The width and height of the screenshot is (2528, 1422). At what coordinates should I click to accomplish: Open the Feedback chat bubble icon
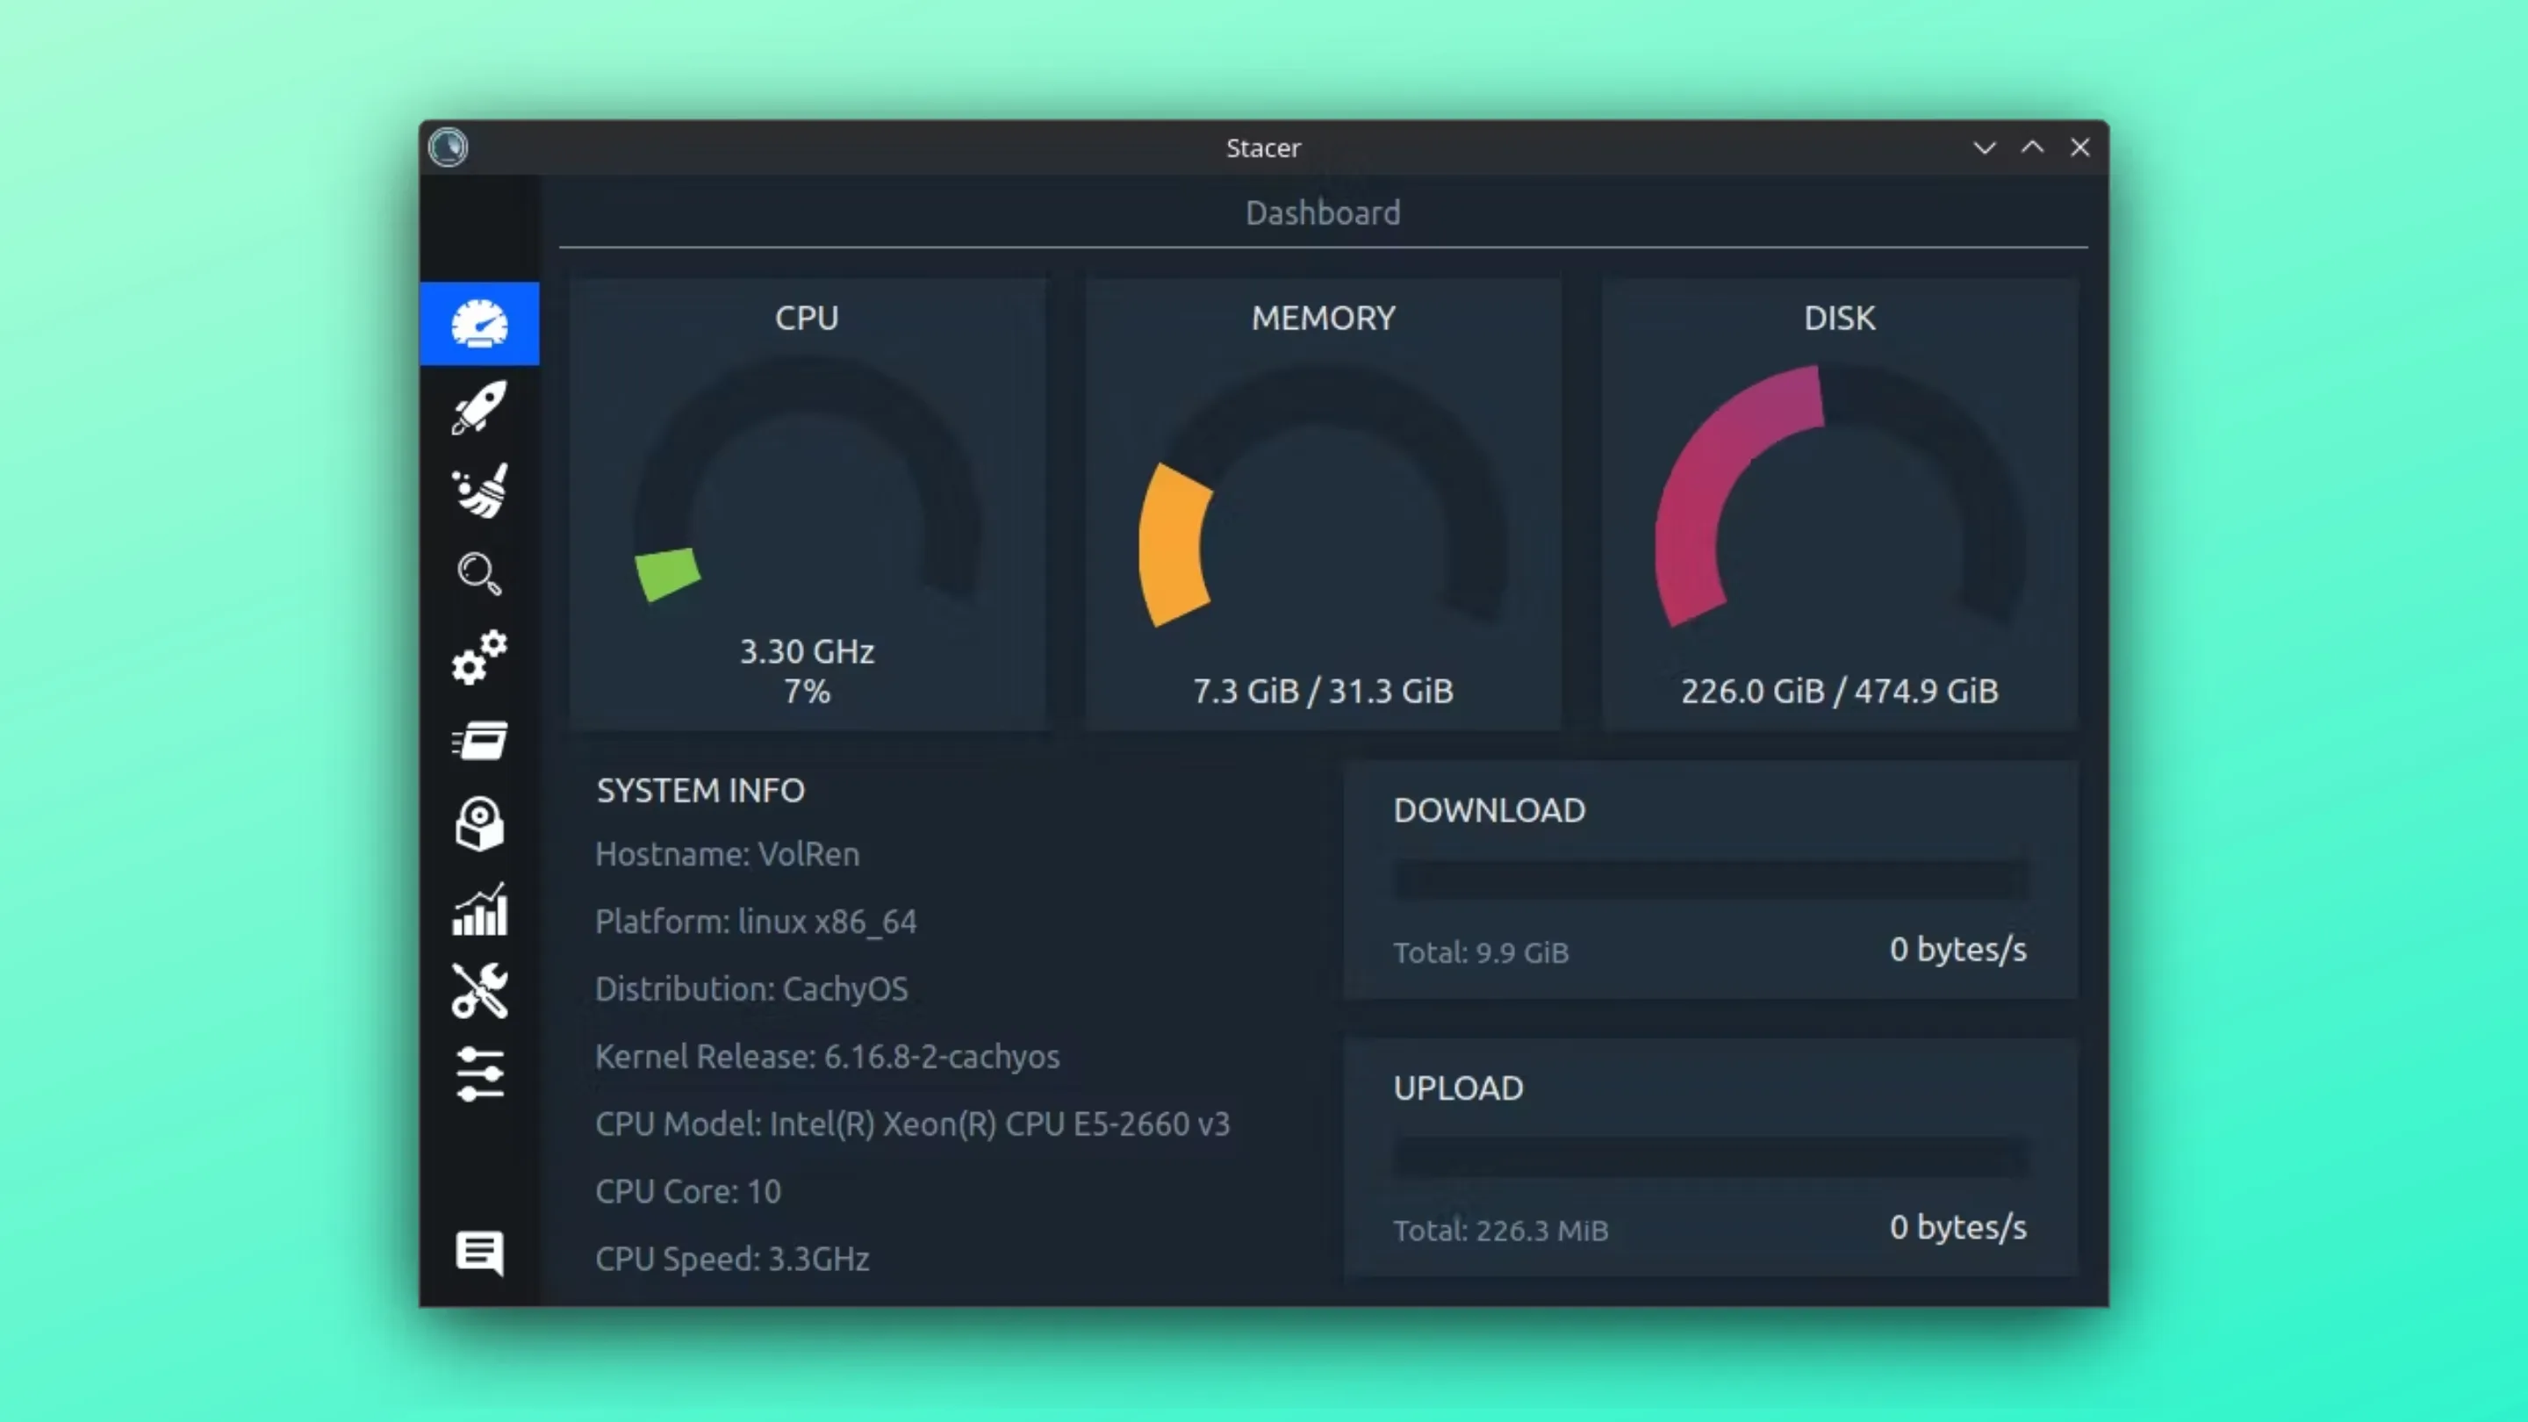(x=479, y=1253)
